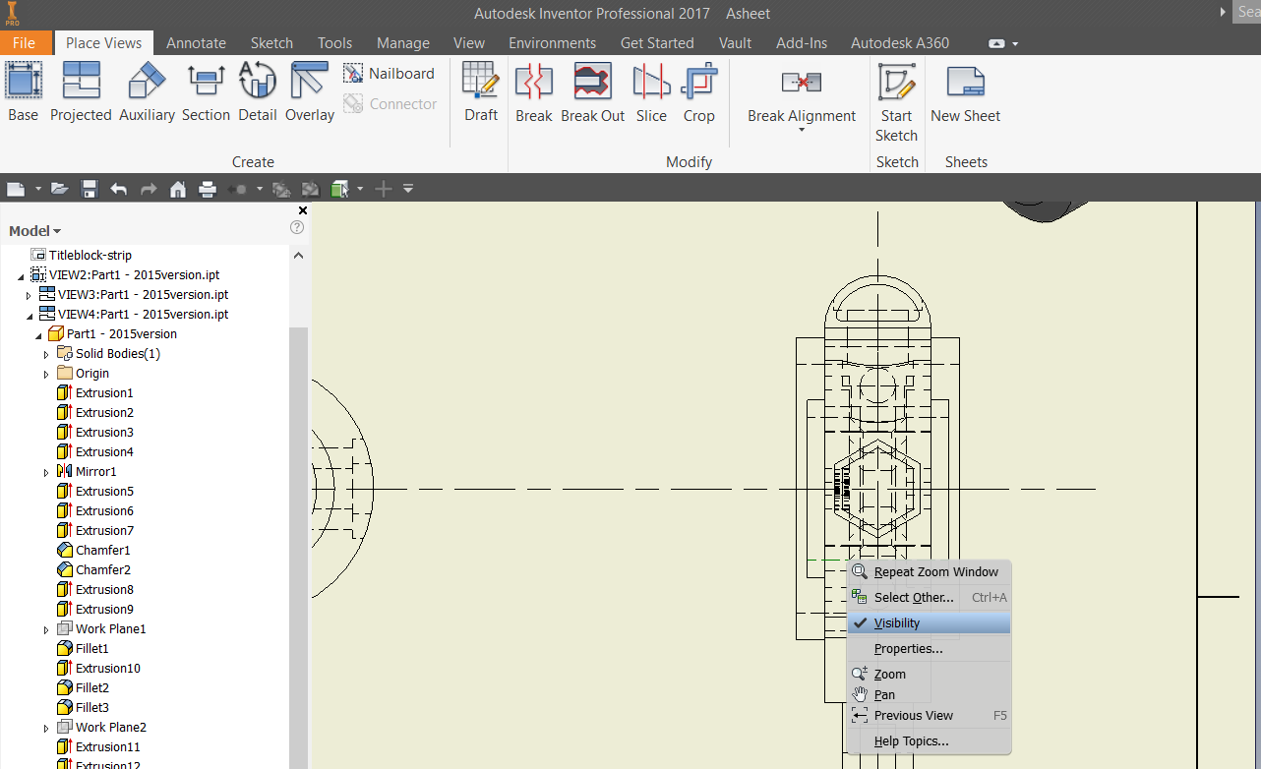Open the Autodesk A360 tab
The width and height of the screenshot is (1261, 769).
900,43
